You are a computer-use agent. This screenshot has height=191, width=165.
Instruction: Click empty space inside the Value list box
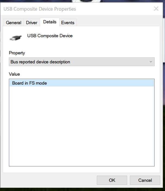coord(82,126)
